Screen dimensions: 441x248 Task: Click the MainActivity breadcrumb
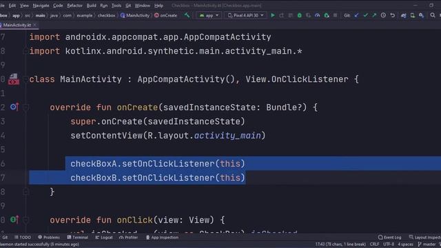pos(135,15)
